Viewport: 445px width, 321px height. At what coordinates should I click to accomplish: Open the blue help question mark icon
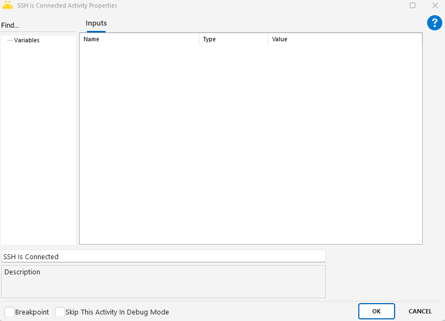[435, 23]
